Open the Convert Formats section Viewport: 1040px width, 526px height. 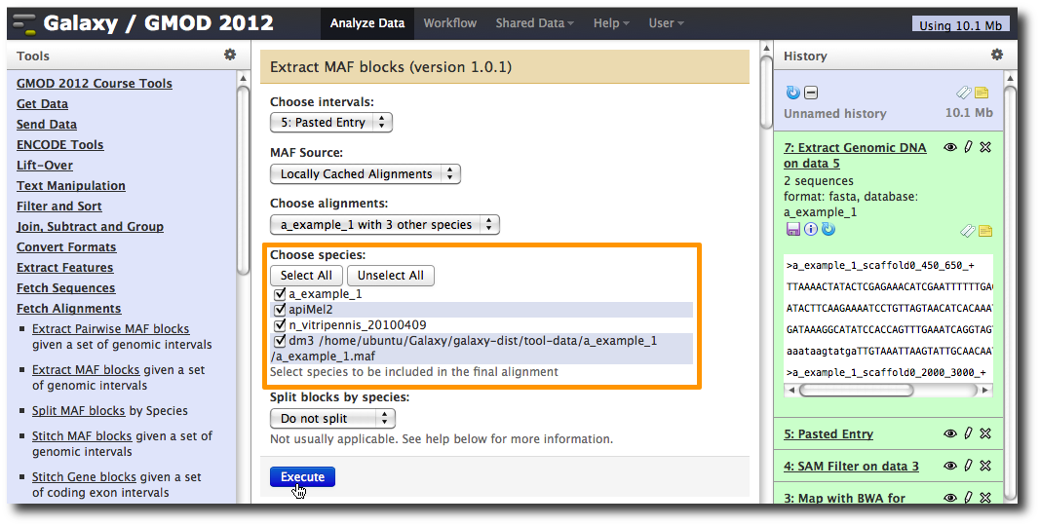[66, 247]
